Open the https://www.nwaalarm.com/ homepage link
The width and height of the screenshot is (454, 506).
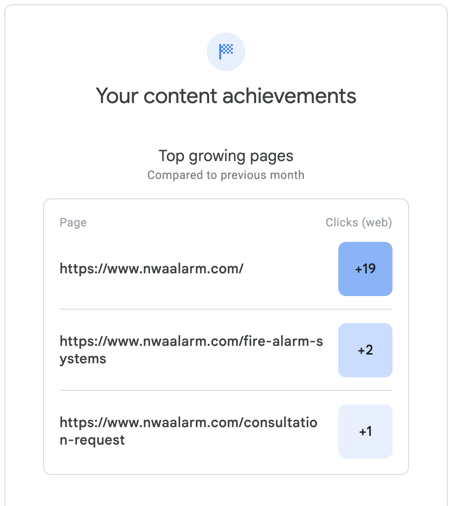pyautogui.click(x=151, y=268)
